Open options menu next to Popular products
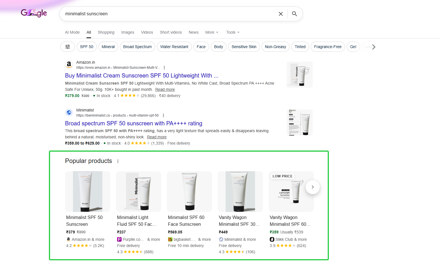 point(118,161)
